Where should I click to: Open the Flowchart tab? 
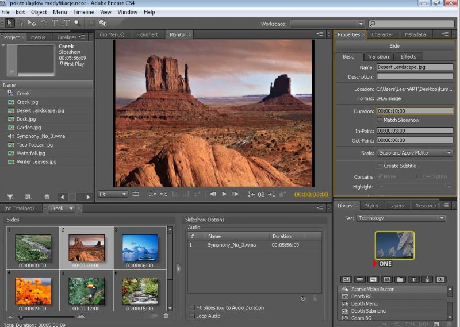tap(147, 34)
